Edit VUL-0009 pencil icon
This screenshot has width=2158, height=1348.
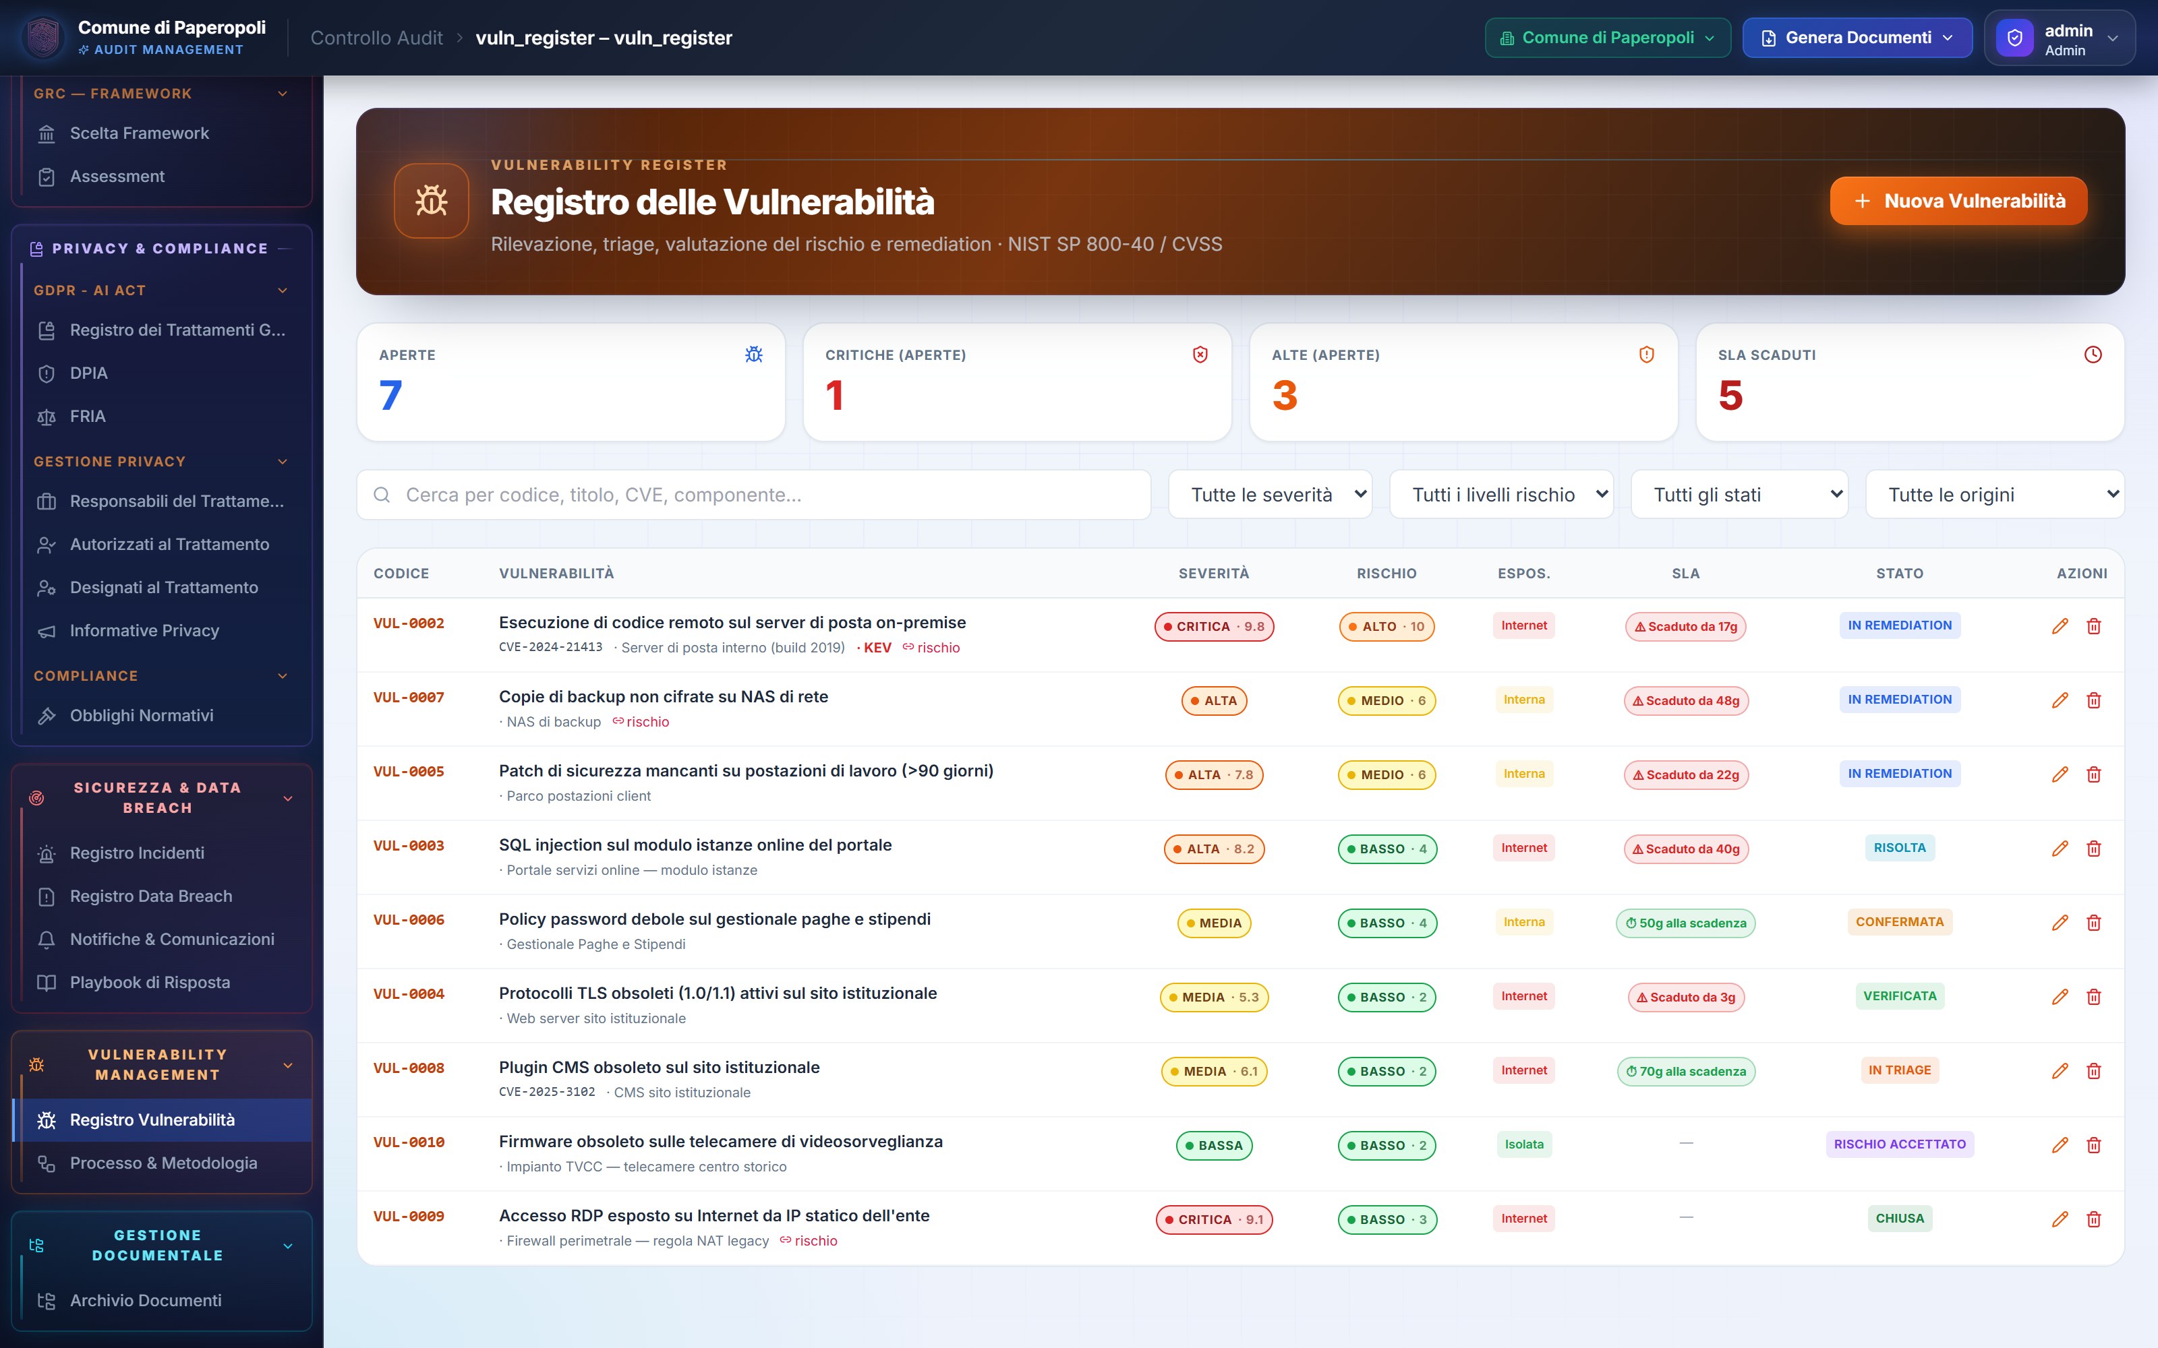click(2060, 1218)
